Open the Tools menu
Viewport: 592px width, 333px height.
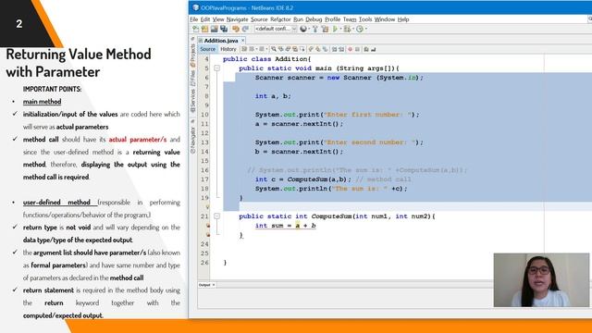pos(365,19)
